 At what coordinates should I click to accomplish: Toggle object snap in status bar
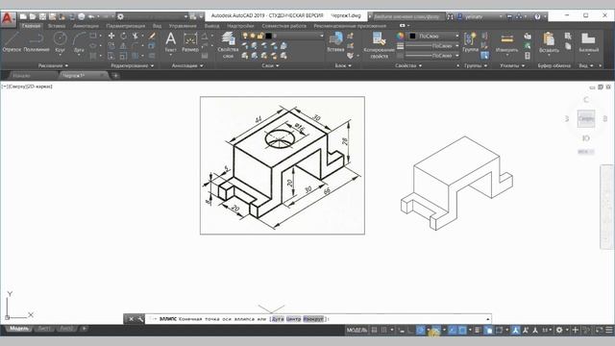point(462,330)
